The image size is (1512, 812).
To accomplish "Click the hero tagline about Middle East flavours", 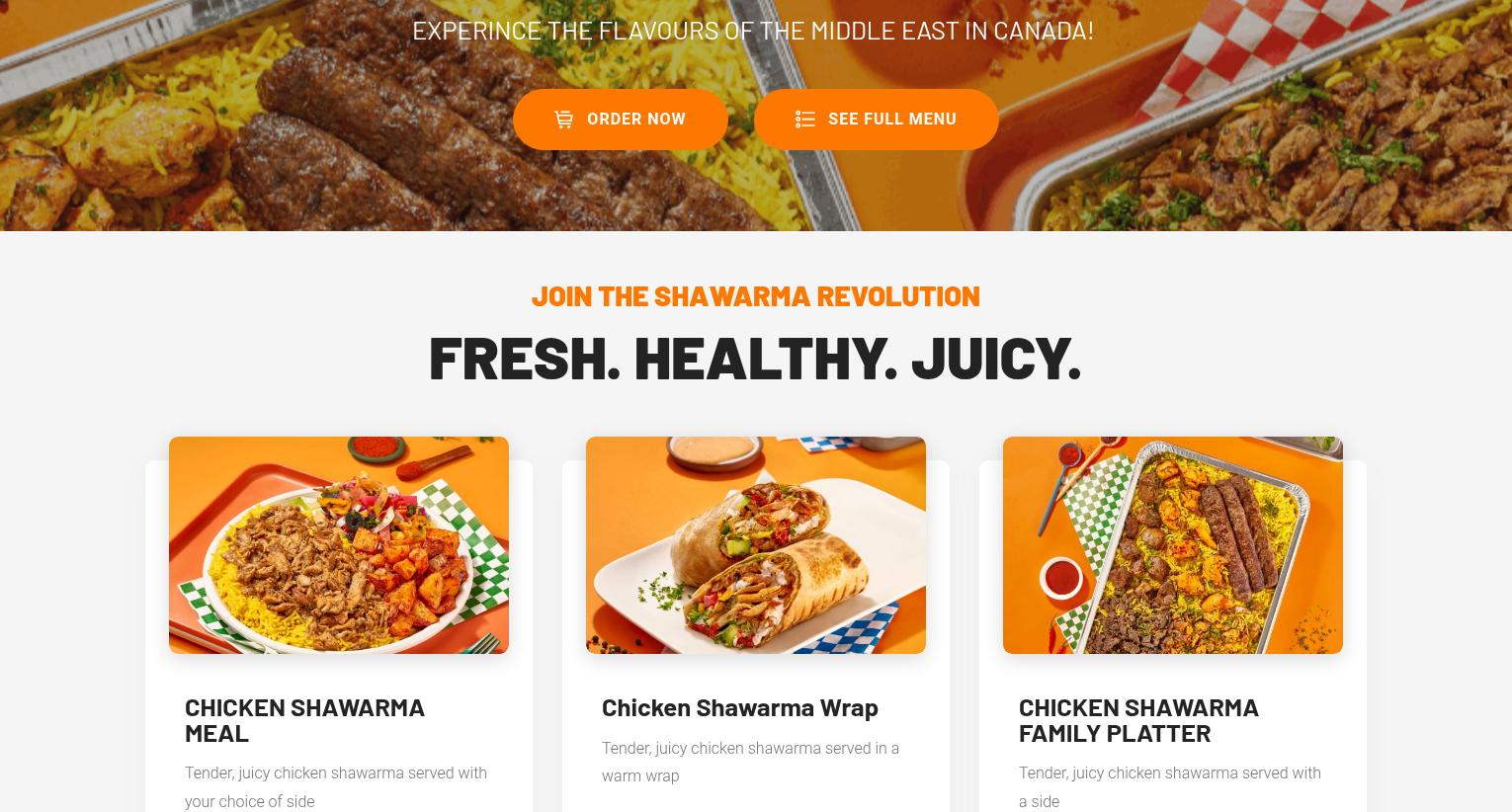I will pyautogui.click(x=753, y=31).
